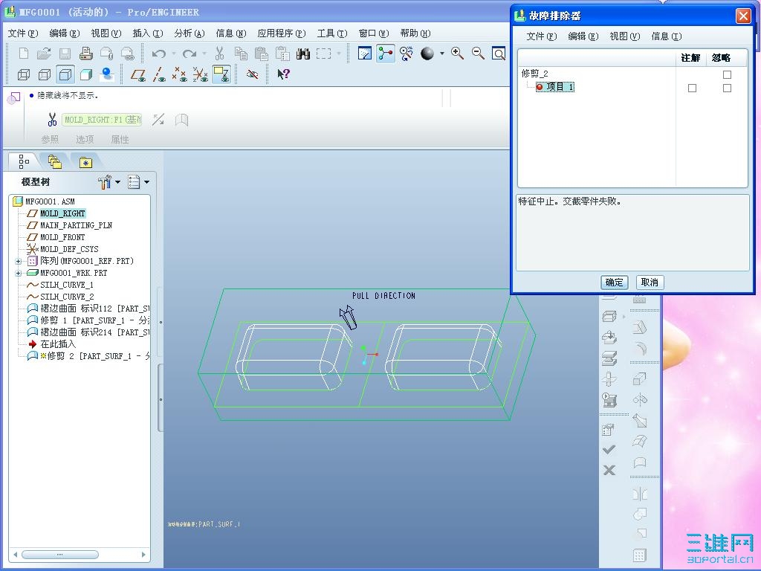Click the green checkmark accept icon
This screenshot has height=571, width=761.
click(609, 450)
